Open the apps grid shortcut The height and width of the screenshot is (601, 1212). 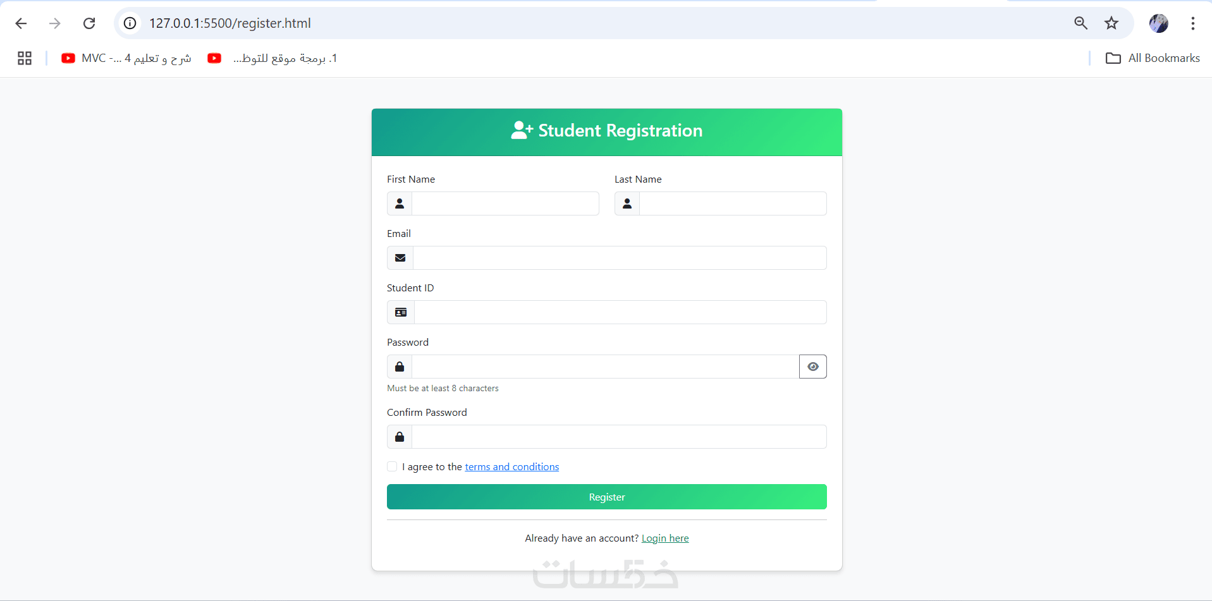point(25,58)
